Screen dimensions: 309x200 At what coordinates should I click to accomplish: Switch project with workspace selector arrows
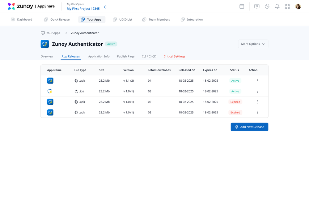pos(105,7)
